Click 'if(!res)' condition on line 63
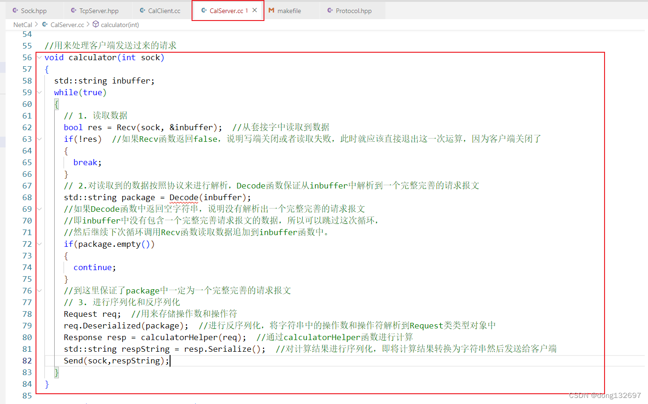Viewport: 648px width, 404px height. coord(83,139)
